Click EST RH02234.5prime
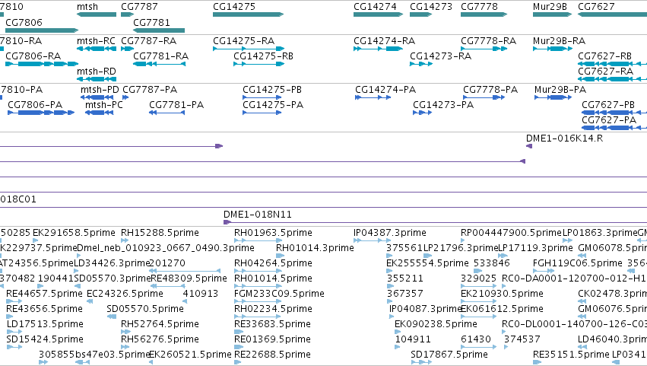Viewport: 647px width, 366px height. [x=258, y=317]
